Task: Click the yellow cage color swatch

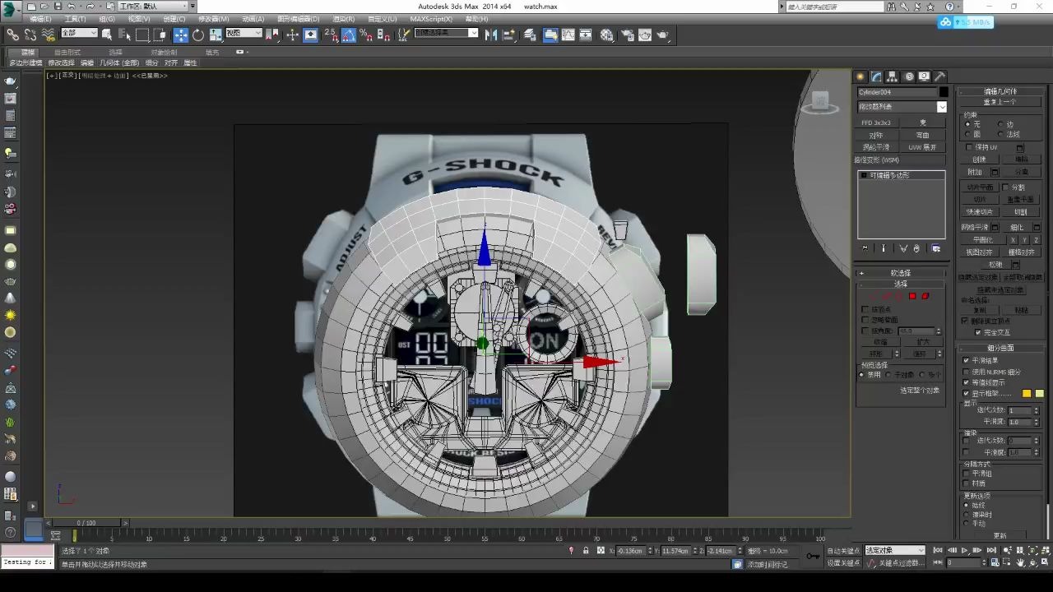Action: point(1027,394)
